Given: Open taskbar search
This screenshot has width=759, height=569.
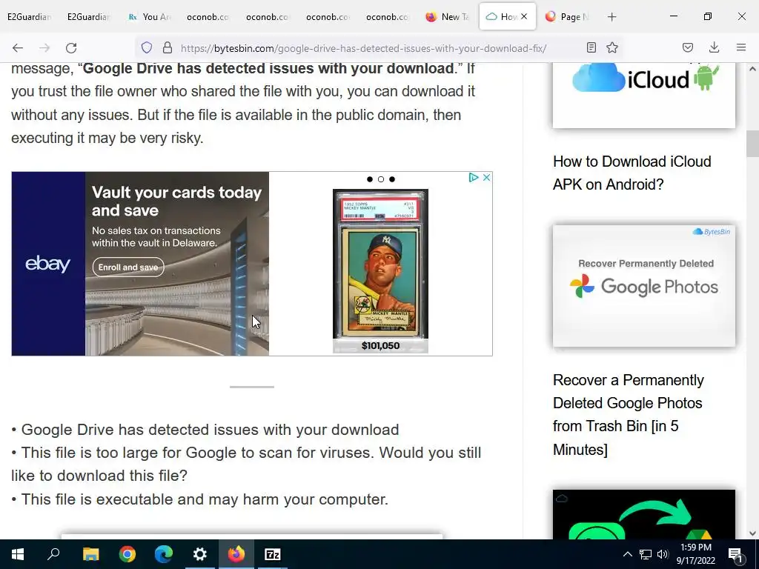Looking at the screenshot, I should tap(53, 554).
